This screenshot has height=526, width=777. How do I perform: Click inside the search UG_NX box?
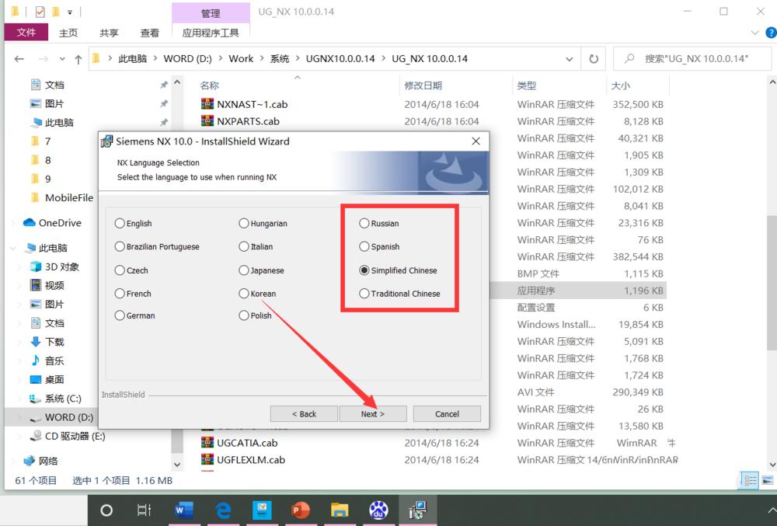pos(692,58)
